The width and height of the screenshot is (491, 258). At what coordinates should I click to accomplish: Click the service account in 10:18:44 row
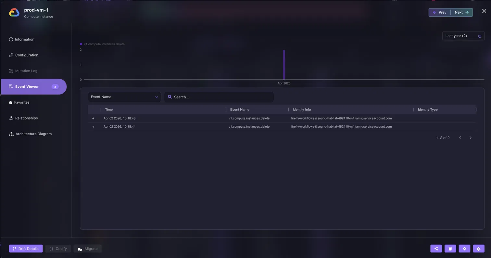[x=341, y=127]
